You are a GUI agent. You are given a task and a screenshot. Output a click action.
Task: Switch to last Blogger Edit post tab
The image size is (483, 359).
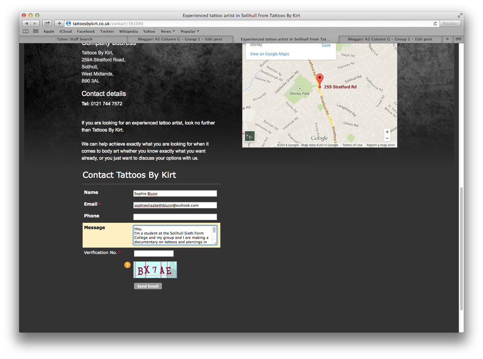point(390,39)
